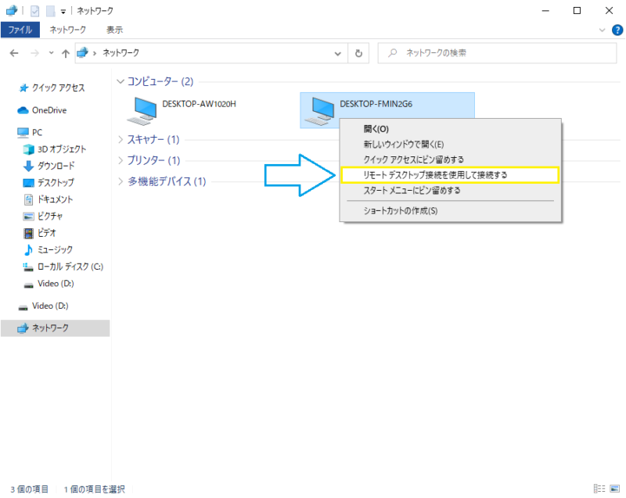The height and width of the screenshot is (498, 626).
Task: Select 開く(O) in context menu
Action: [451, 129]
